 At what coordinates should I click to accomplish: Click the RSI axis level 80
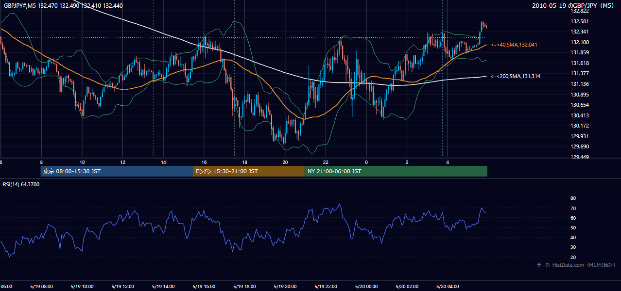[573, 198]
